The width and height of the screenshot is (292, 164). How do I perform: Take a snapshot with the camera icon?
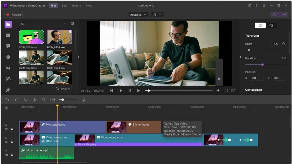(233, 90)
